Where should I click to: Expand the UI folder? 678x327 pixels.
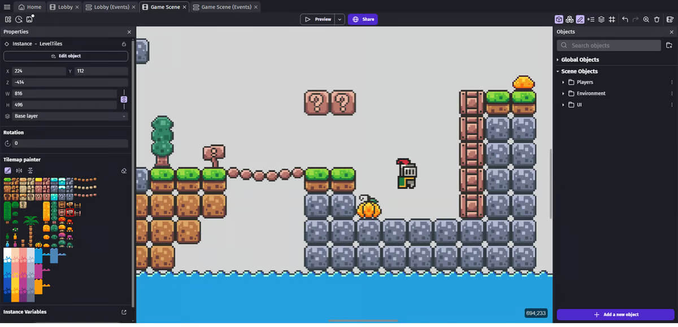click(x=563, y=105)
